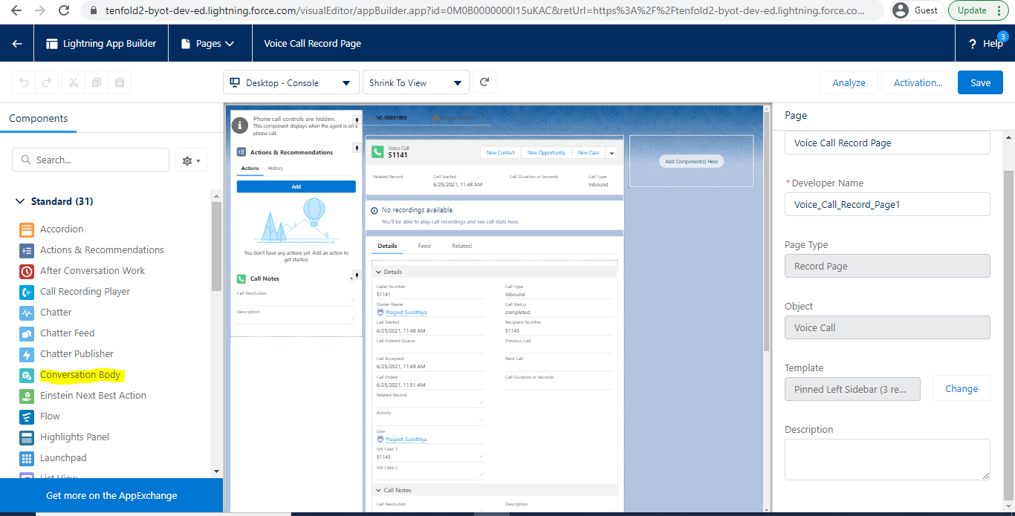Click the New Opportunity button
Viewport: 1015px width, 516px height.
(x=546, y=153)
